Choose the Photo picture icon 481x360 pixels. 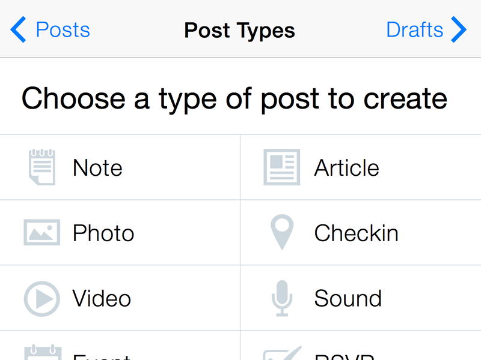[x=42, y=232]
